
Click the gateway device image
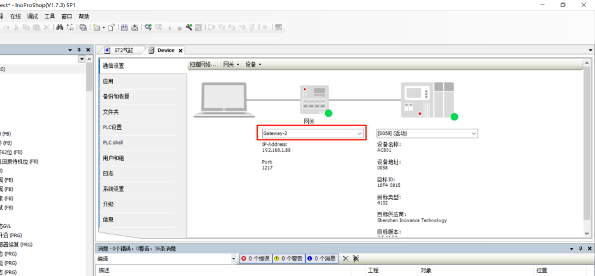click(x=314, y=100)
